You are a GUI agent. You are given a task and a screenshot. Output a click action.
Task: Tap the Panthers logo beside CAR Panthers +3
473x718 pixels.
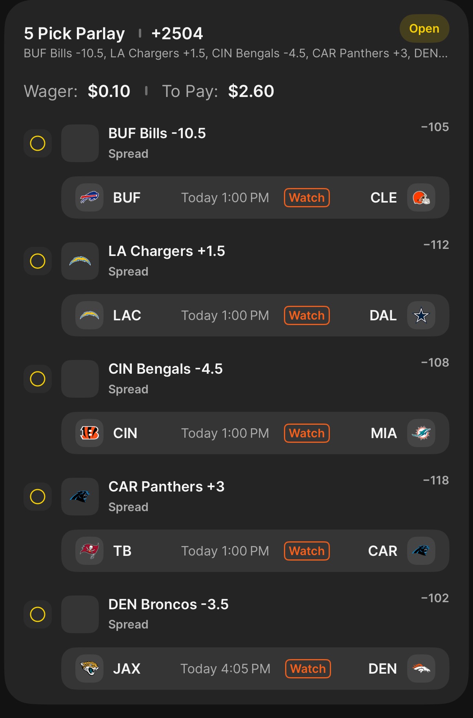[80, 497]
